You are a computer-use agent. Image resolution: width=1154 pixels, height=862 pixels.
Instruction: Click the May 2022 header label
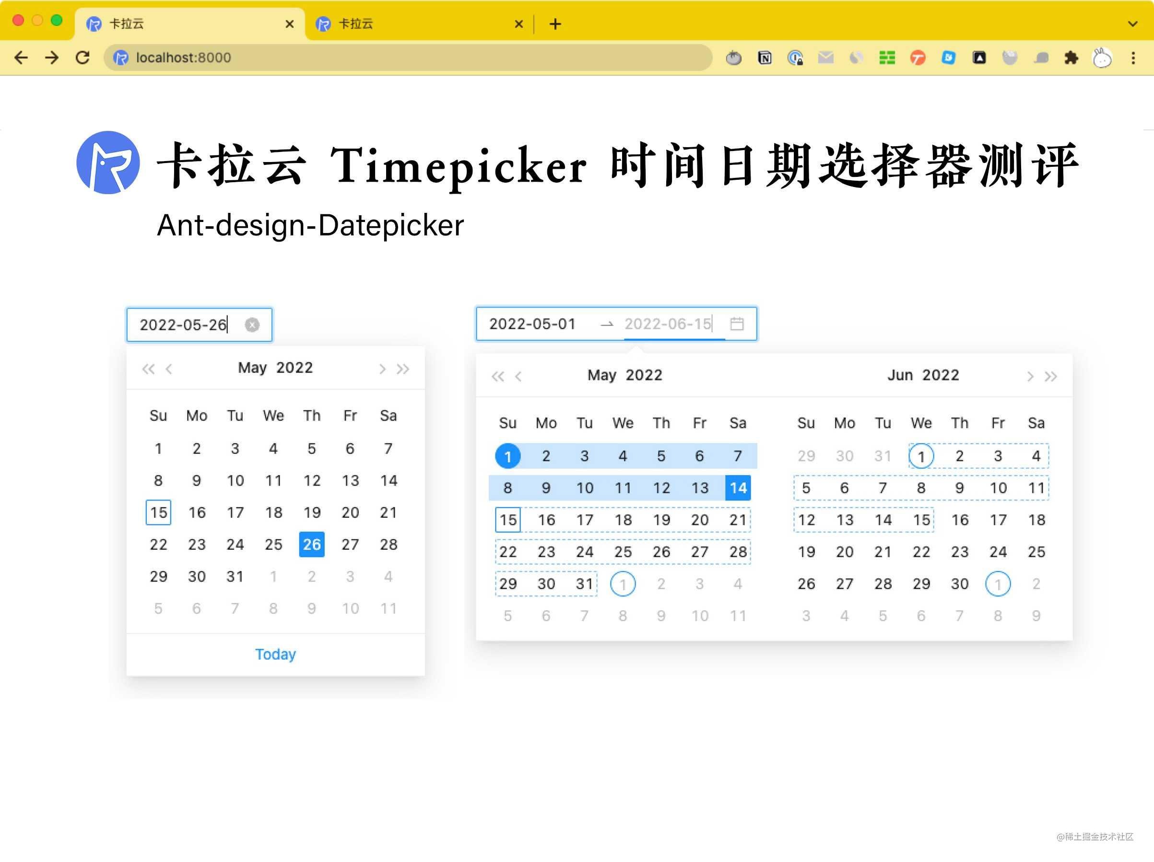(275, 368)
